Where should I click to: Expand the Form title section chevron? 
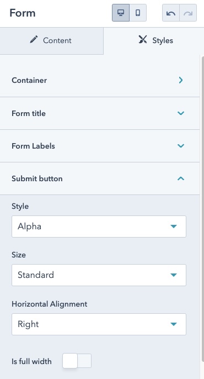click(181, 113)
